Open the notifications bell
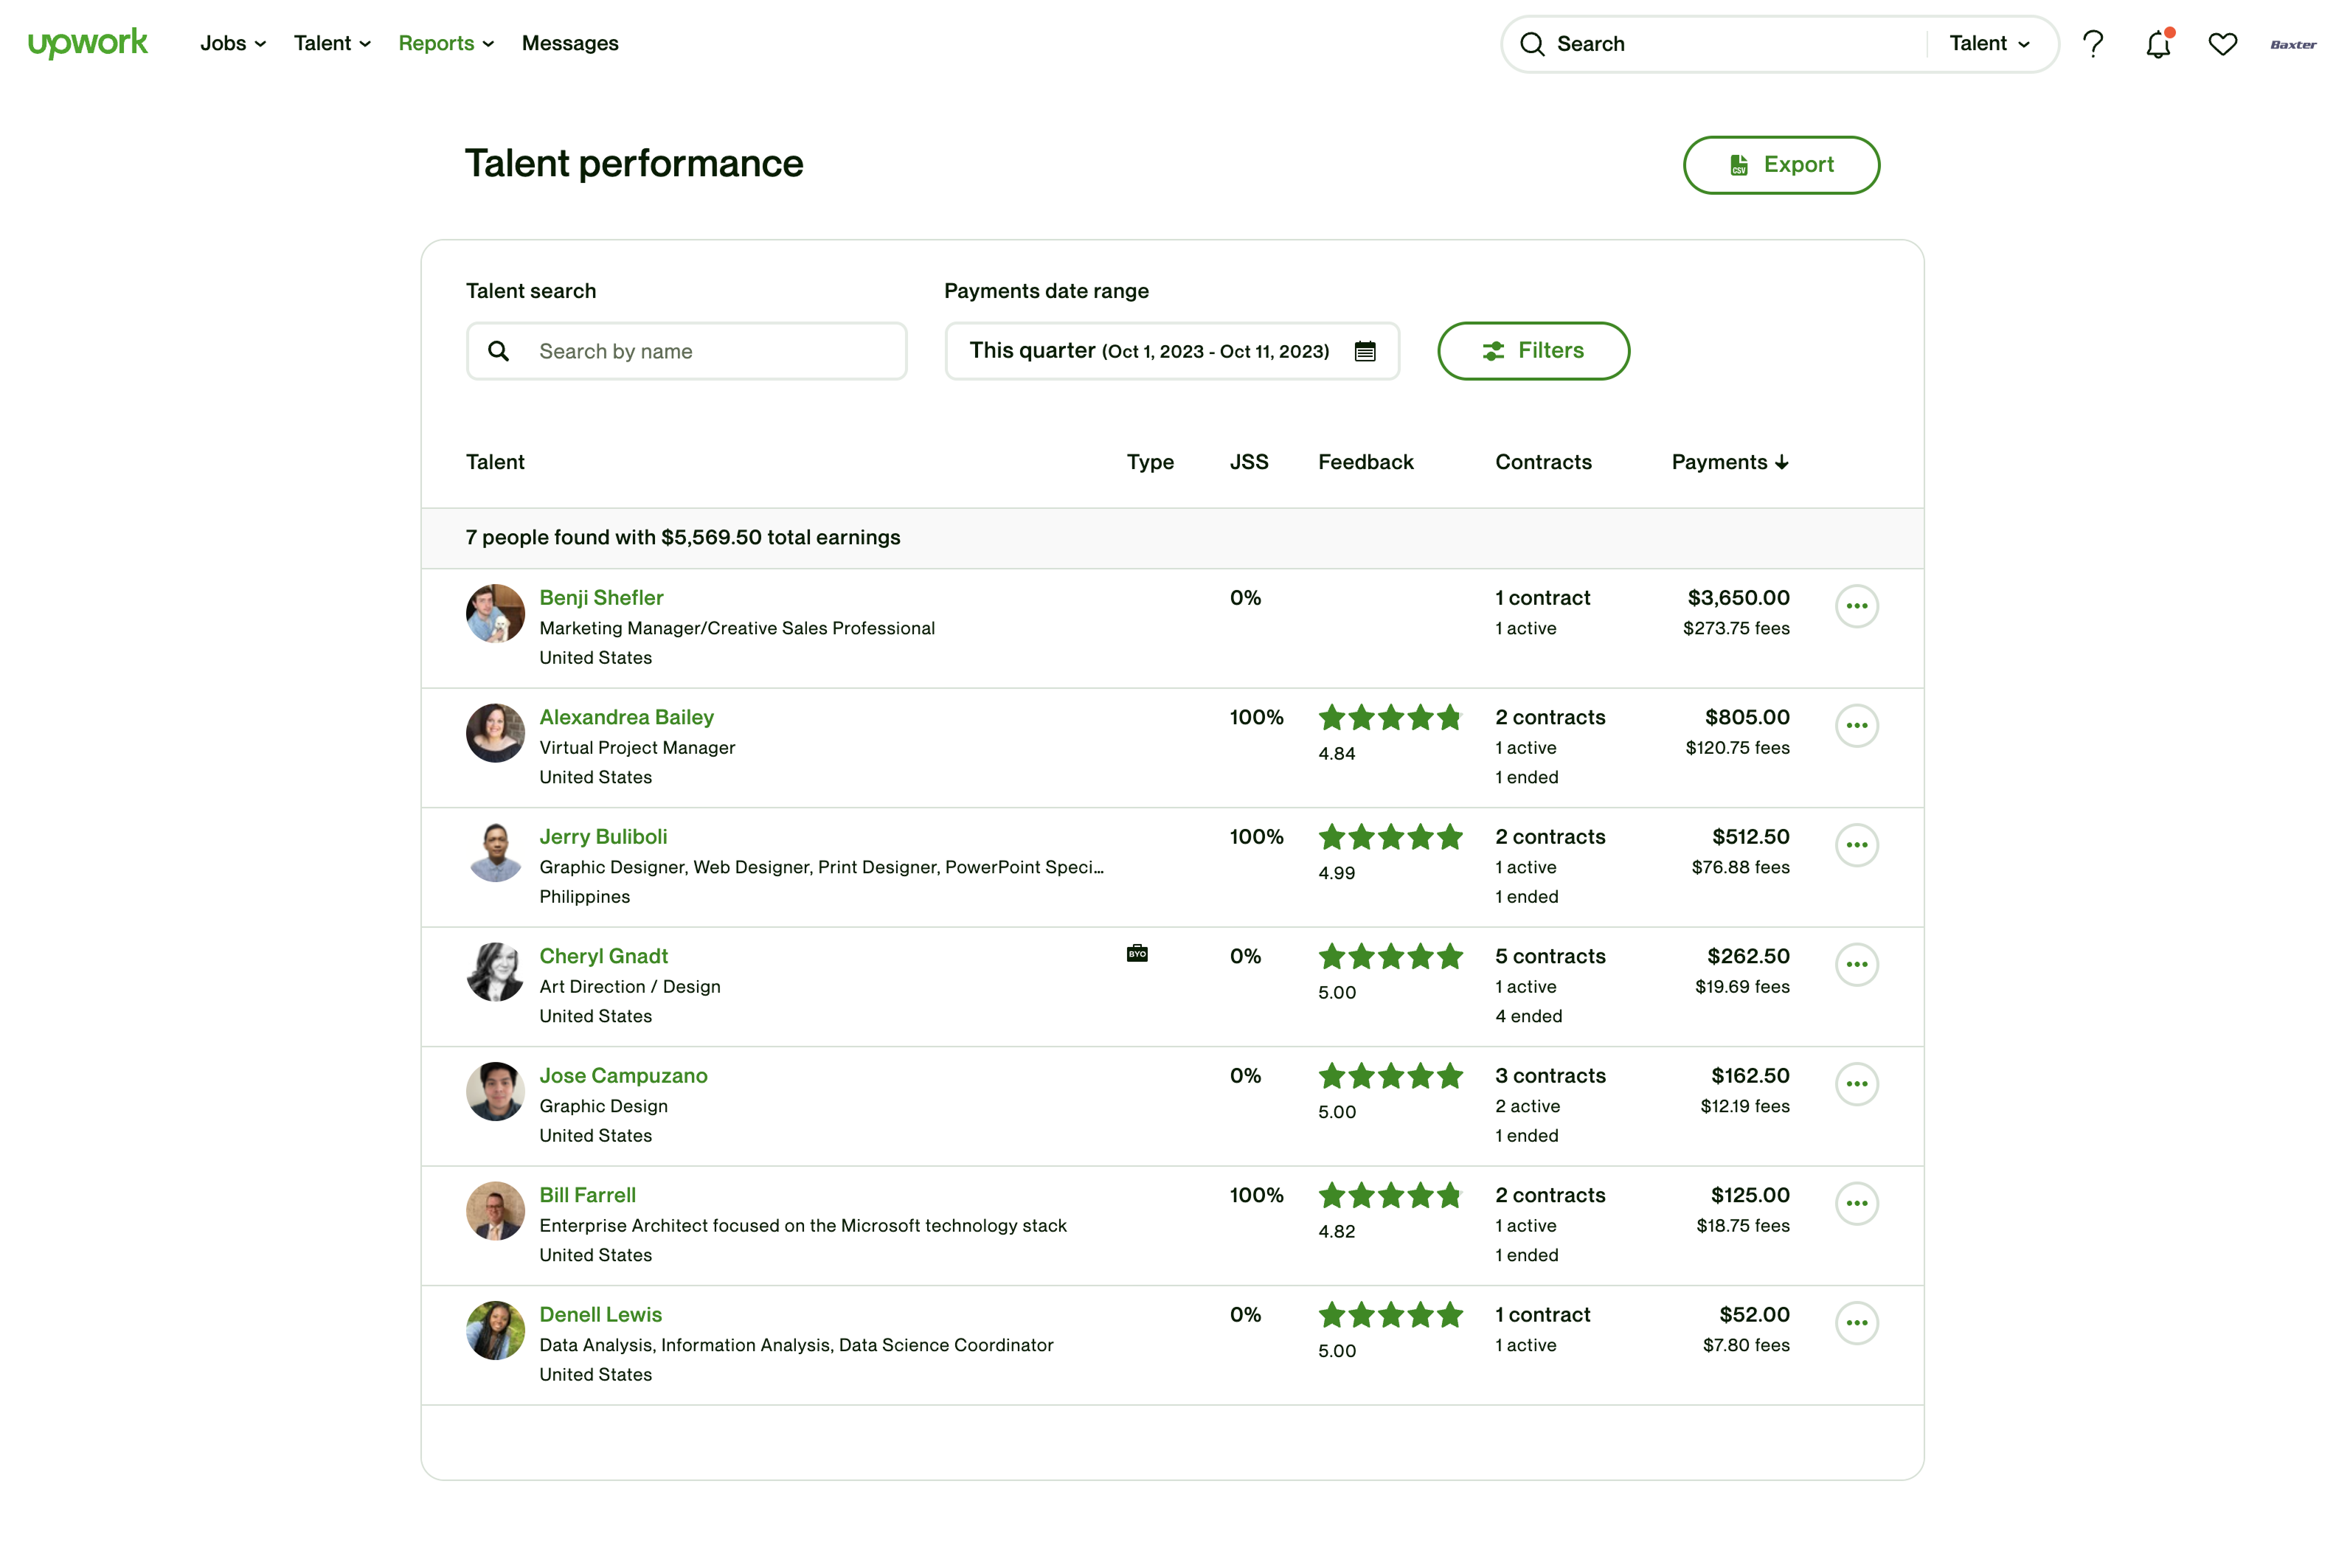The image size is (2350, 1568). click(2158, 44)
